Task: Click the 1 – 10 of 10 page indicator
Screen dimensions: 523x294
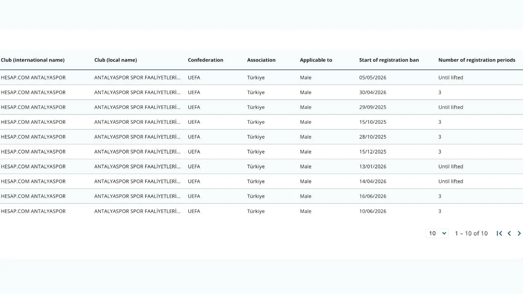Action: click(x=471, y=234)
